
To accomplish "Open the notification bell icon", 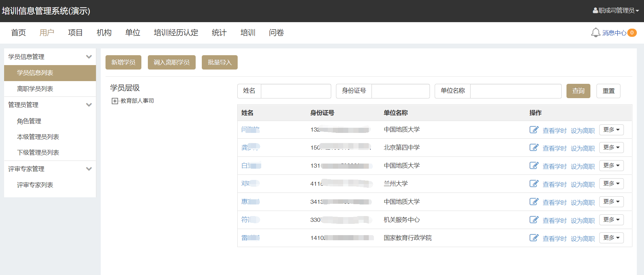I will (596, 33).
